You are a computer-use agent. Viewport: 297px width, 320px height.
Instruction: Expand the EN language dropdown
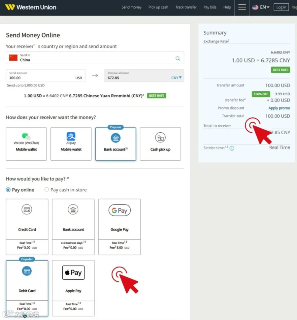[265, 7]
